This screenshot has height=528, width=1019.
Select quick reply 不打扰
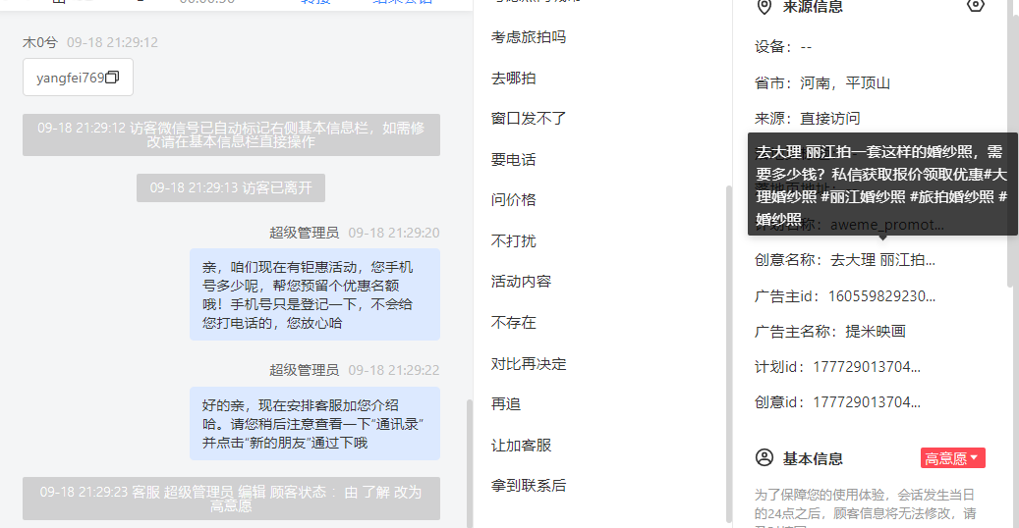513,241
